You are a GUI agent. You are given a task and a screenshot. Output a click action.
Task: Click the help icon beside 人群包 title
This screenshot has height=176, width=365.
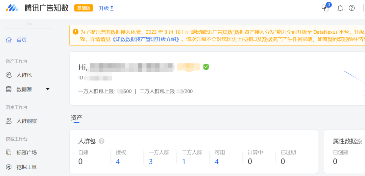[101, 141]
